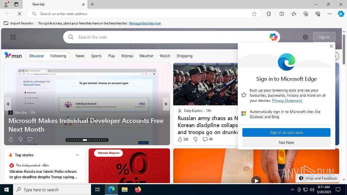
Task: Open Manage favorites now link
Action: click(x=145, y=23)
